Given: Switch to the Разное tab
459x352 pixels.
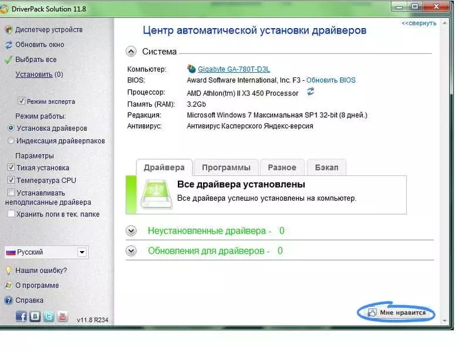Looking at the screenshot, I should coord(282,167).
